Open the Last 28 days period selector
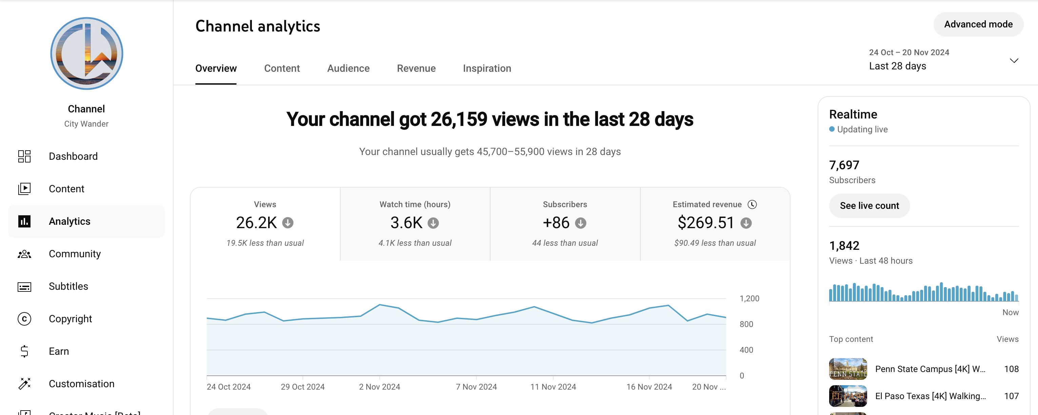Image resolution: width=1038 pixels, height=415 pixels. tap(944, 60)
